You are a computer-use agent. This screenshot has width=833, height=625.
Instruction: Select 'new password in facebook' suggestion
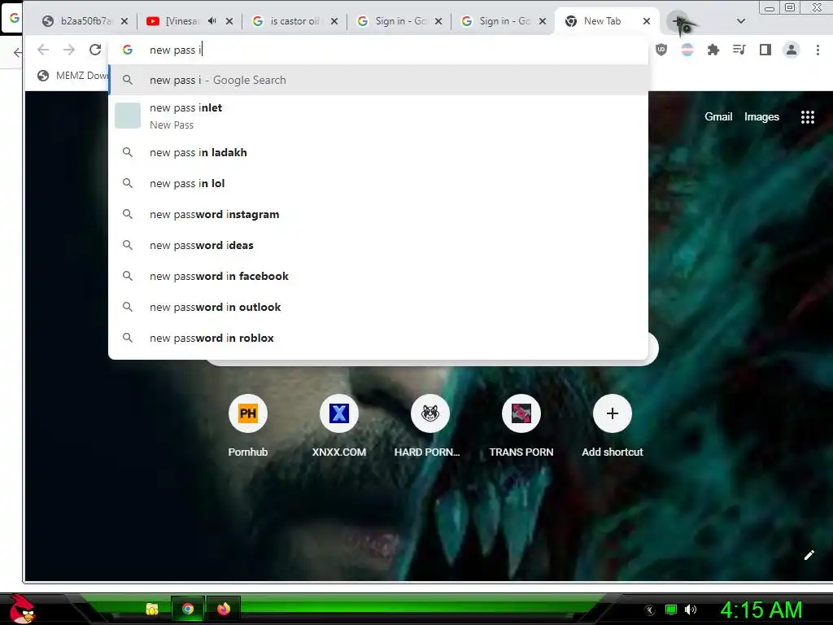[378, 277]
